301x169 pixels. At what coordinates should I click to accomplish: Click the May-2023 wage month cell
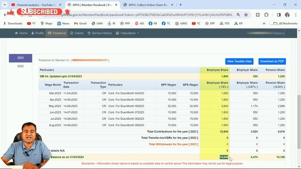(55, 106)
